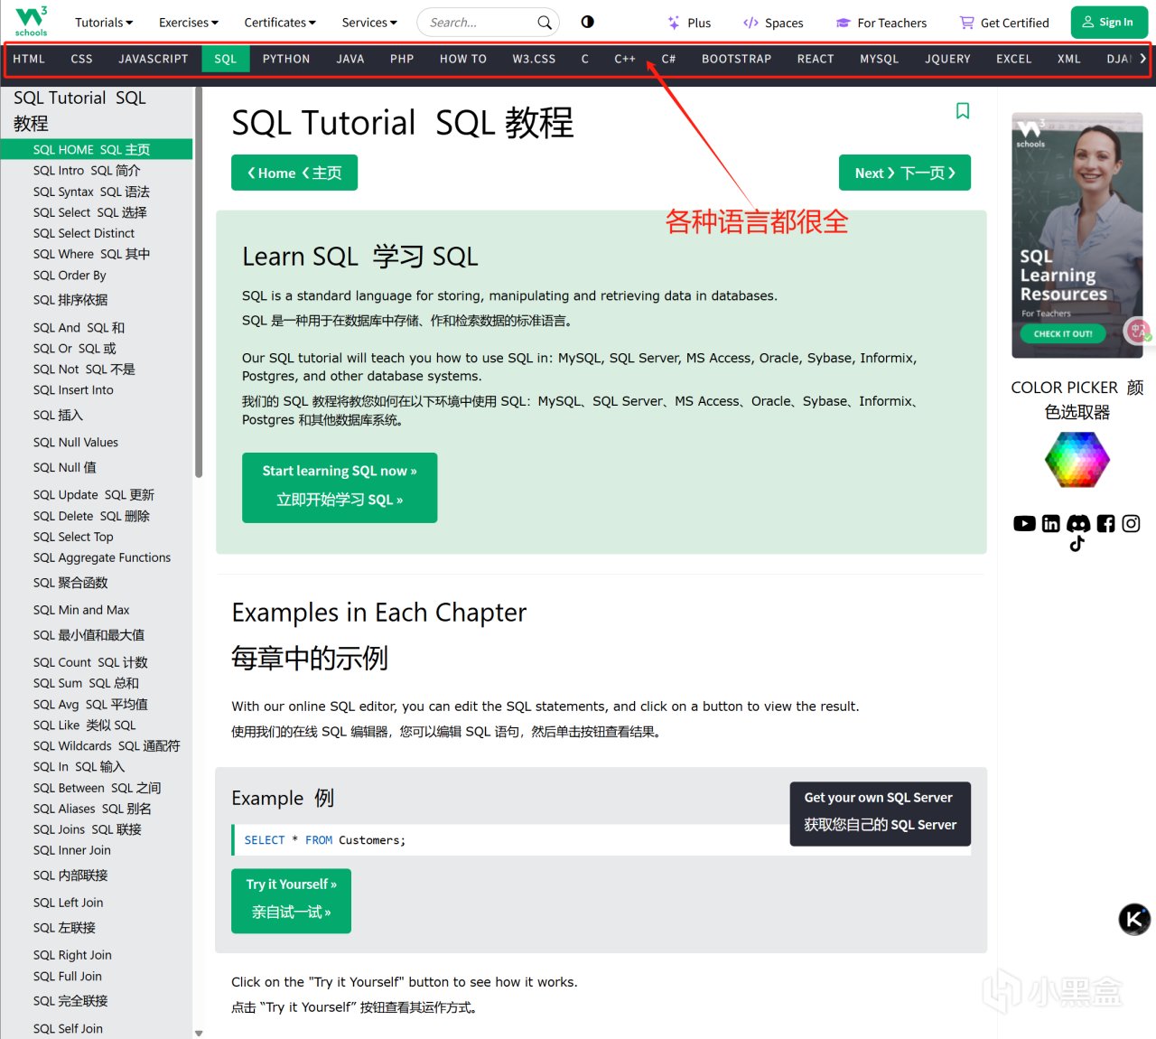Switch to the MYSQL tab
Viewport: 1156px width, 1039px height.
point(880,59)
